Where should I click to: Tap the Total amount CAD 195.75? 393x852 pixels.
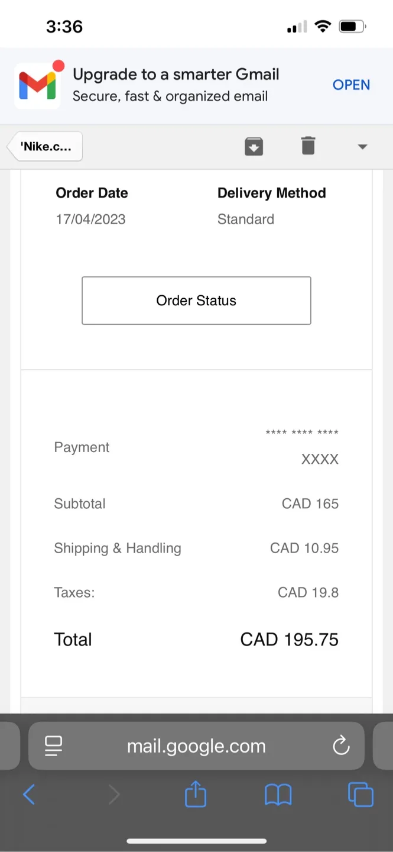(x=289, y=640)
